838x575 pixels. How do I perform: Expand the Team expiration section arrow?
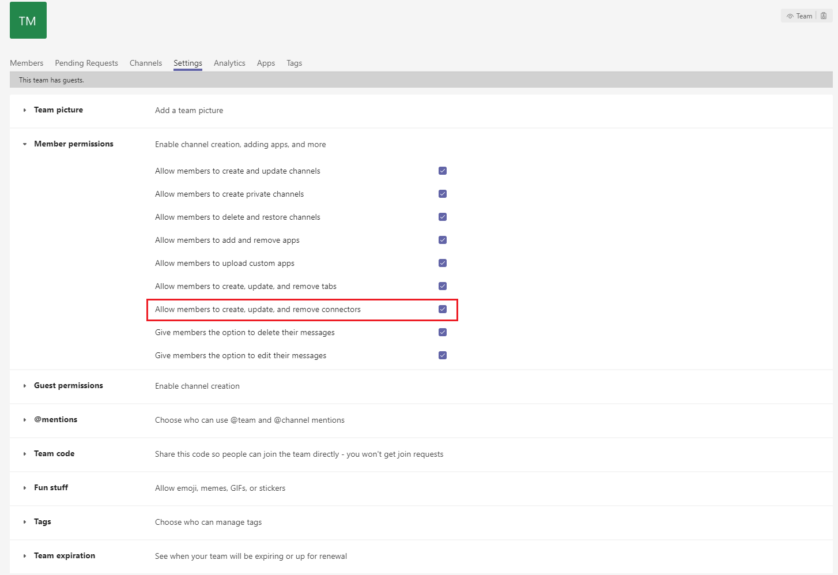pyautogui.click(x=25, y=556)
